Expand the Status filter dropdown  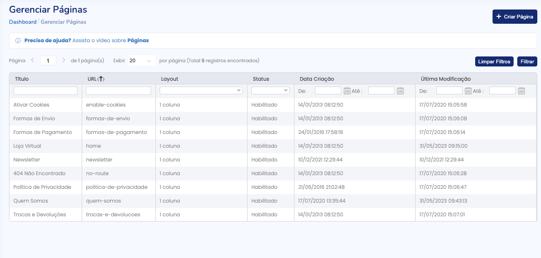coord(270,91)
